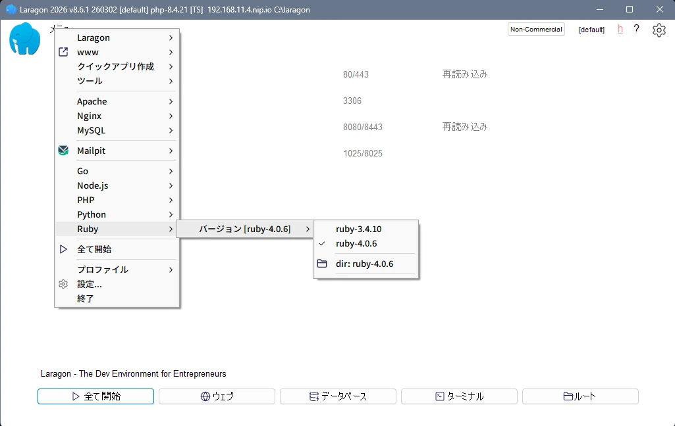The image size is (675, 426).
Task: Select the highlighted Ruby menu entry
Action: click(x=117, y=229)
